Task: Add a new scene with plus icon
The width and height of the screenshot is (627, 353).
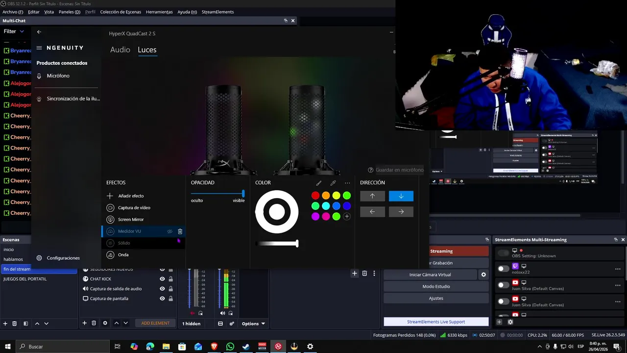Action: (x=5, y=324)
